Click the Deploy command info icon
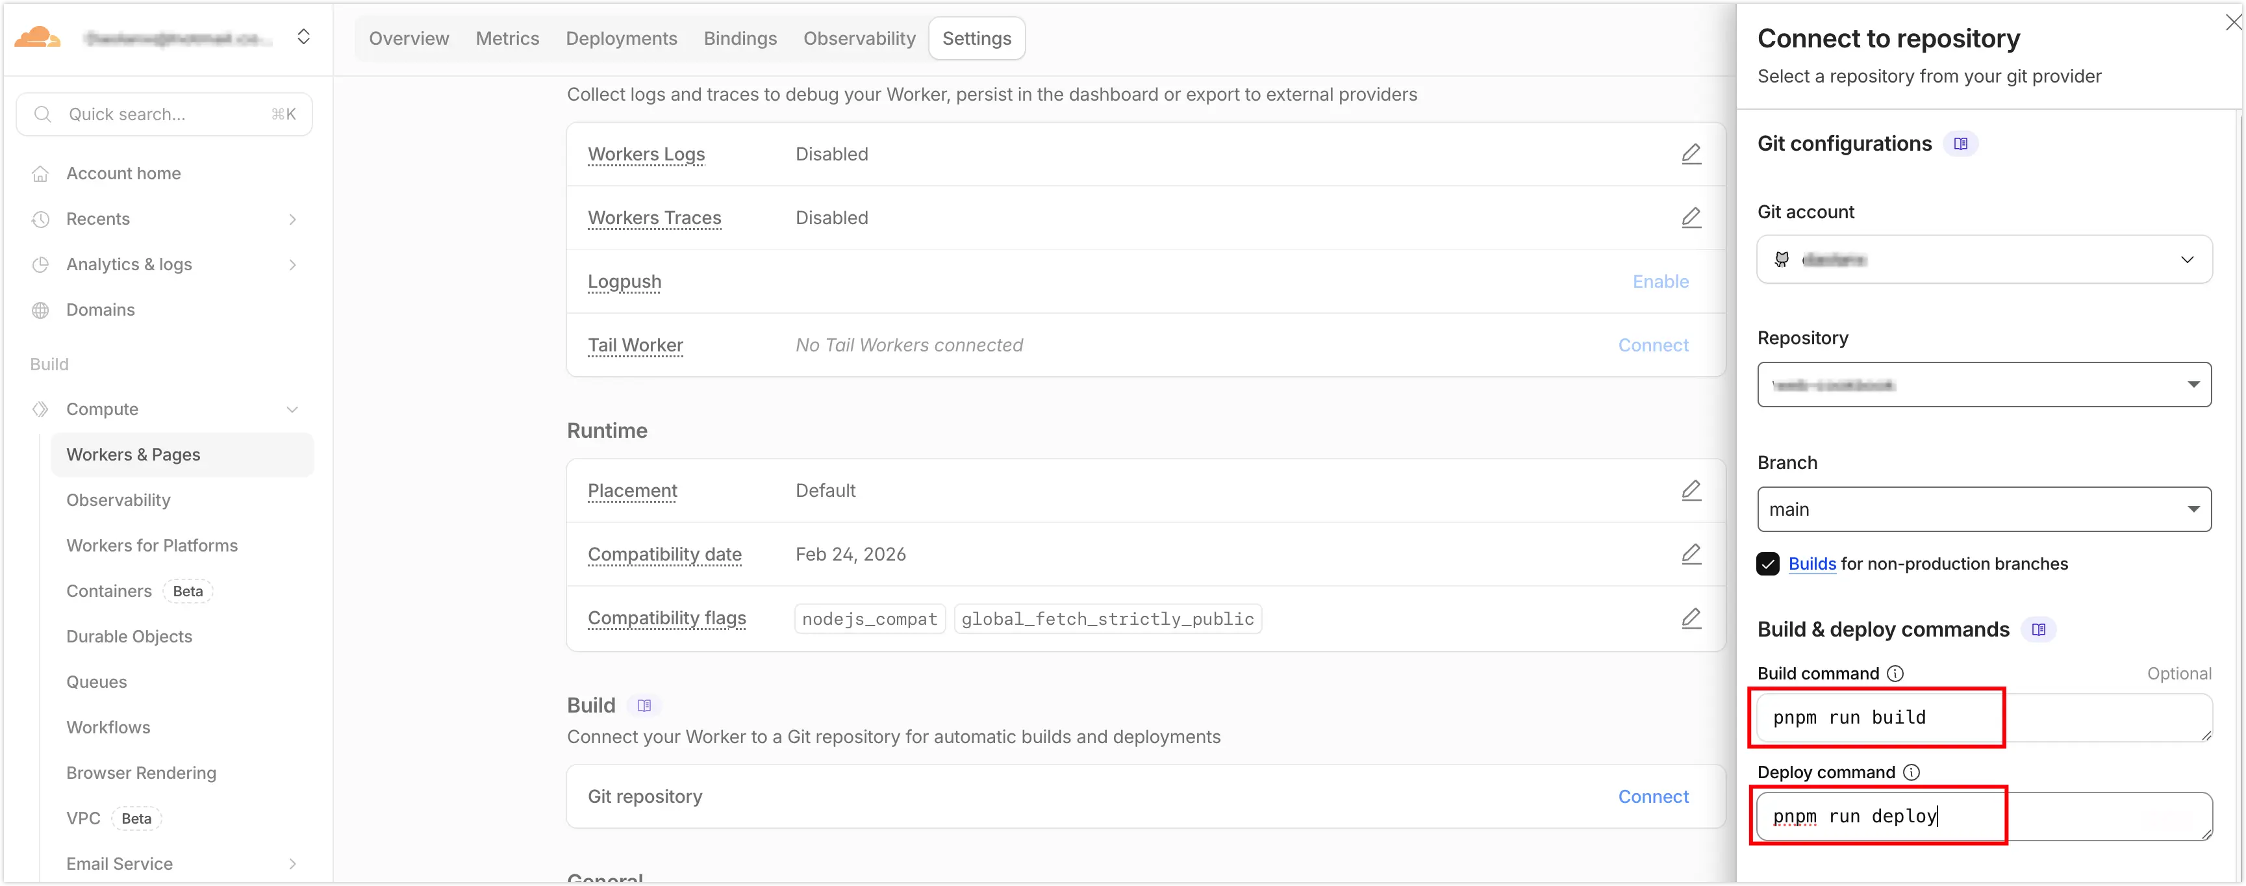 (x=1910, y=772)
